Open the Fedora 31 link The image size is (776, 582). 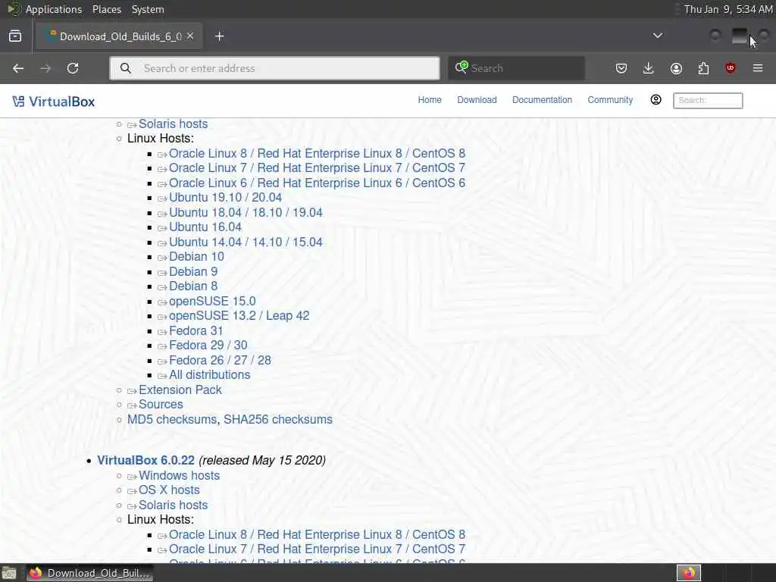(x=196, y=330)
